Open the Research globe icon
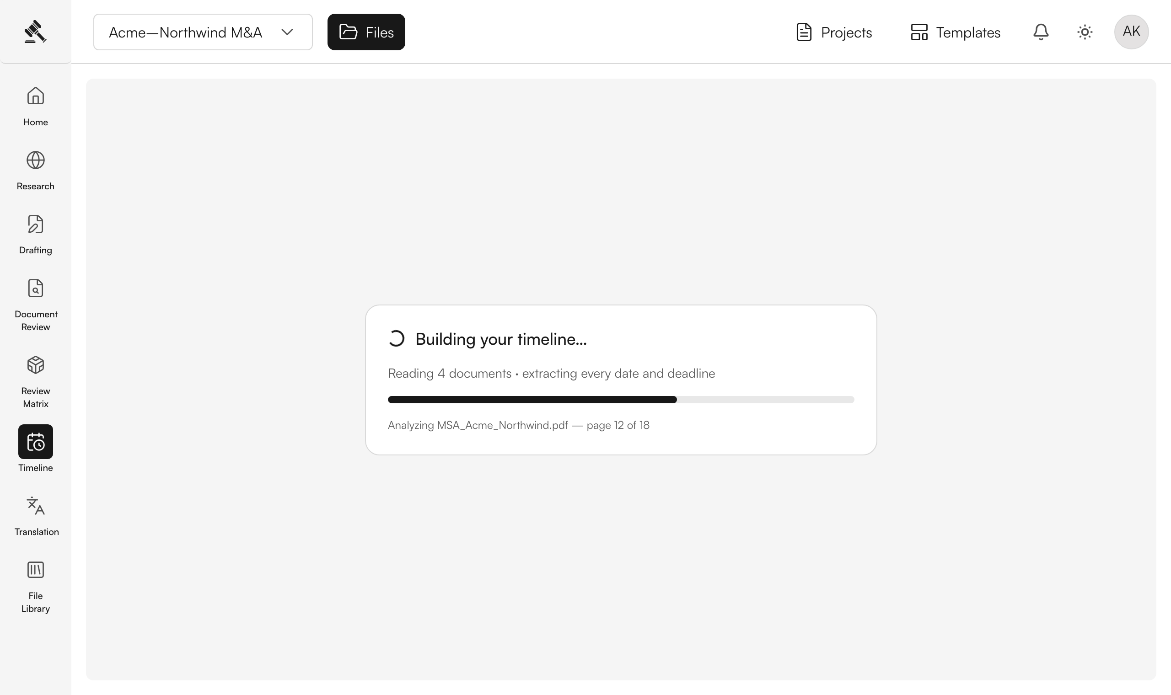The image size is (1171, 695). 36,160
